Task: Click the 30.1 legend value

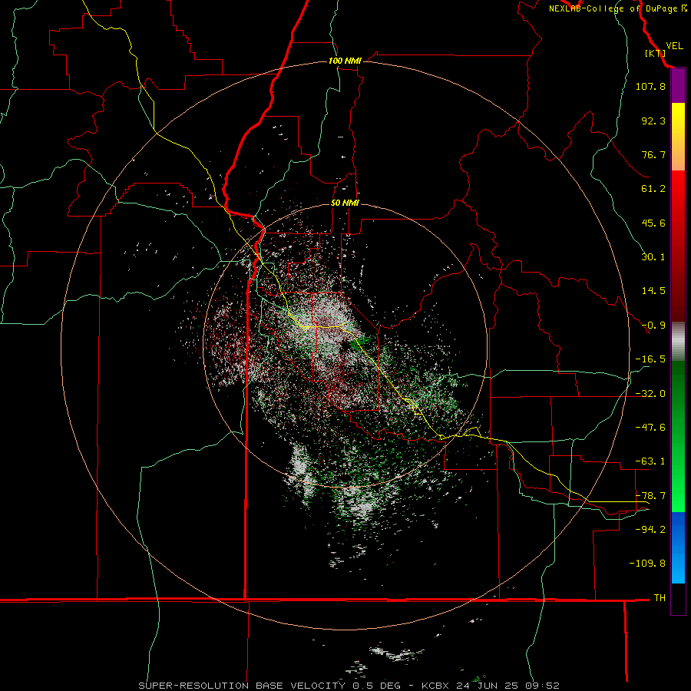Action: tap(653, 257)
